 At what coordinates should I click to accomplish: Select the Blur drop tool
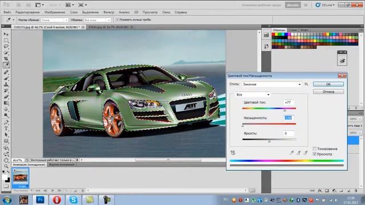[6, 109]
